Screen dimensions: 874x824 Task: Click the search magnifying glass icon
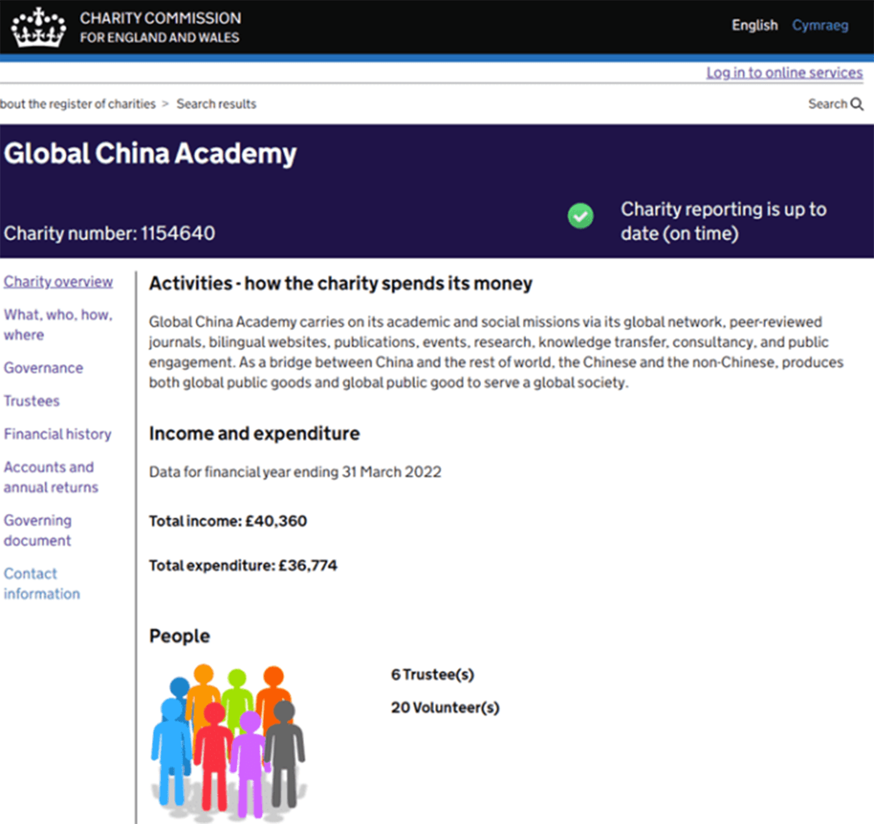pyautogui.click(x=856, y=104)
